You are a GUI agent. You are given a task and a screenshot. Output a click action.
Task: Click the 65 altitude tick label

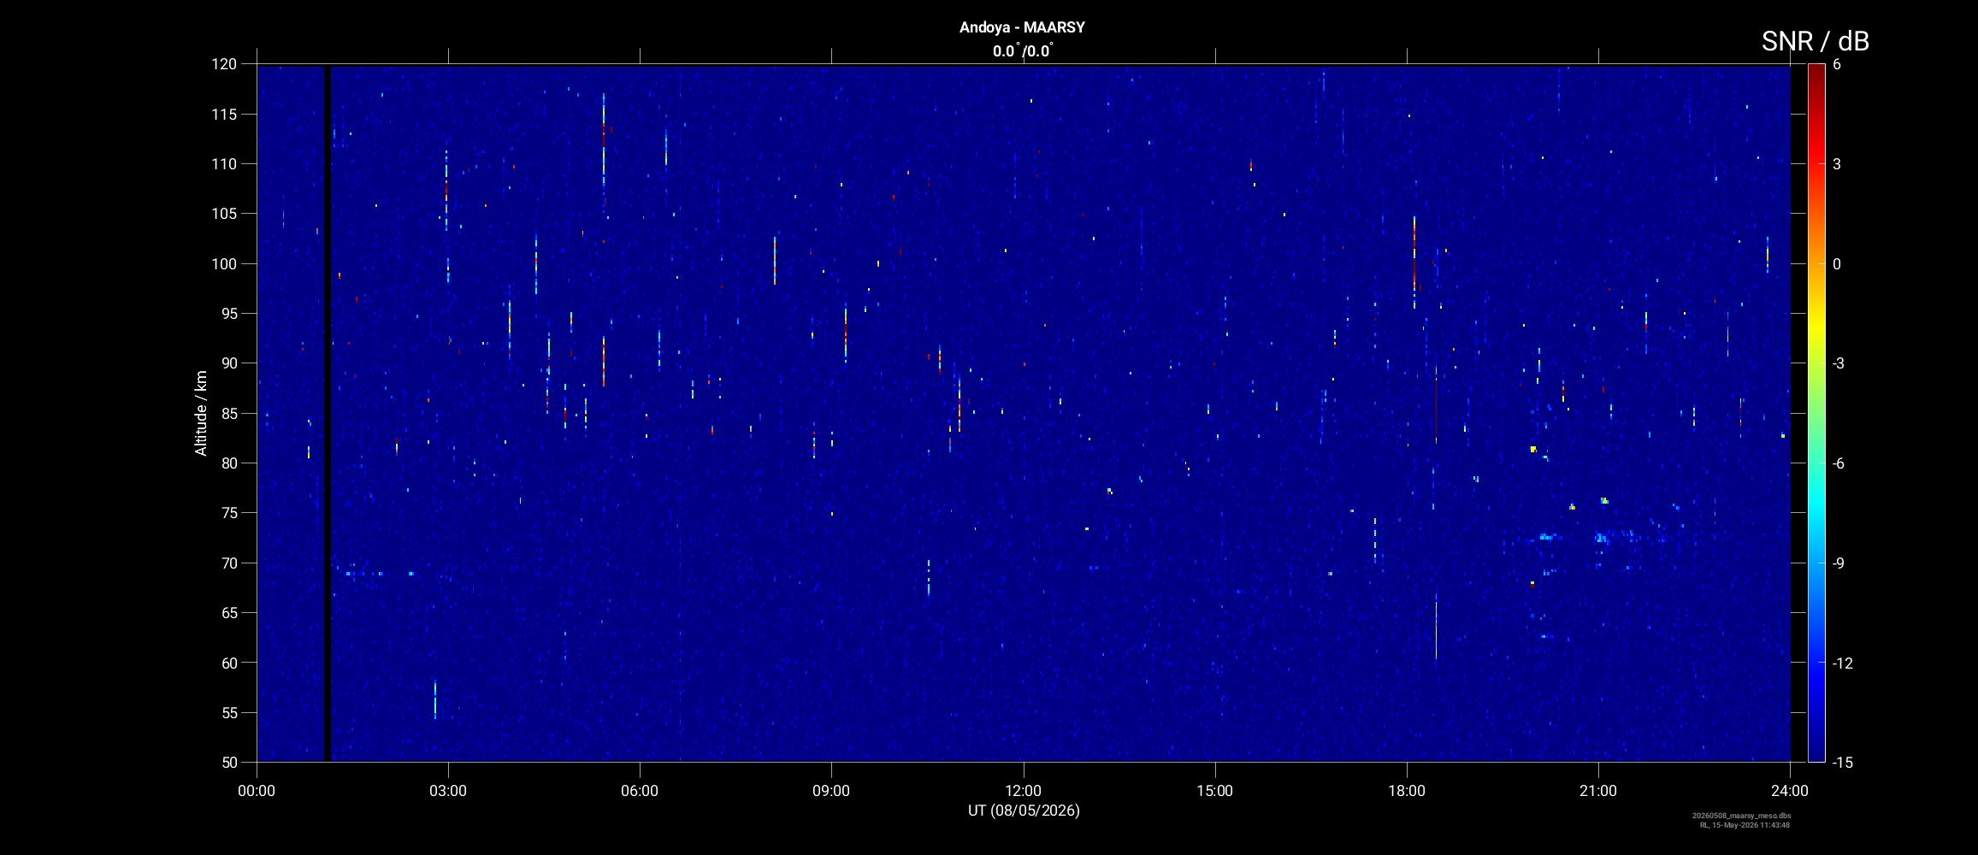click(228, 612)
